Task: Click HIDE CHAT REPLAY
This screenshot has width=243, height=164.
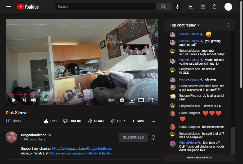Action: click(199, 157)
